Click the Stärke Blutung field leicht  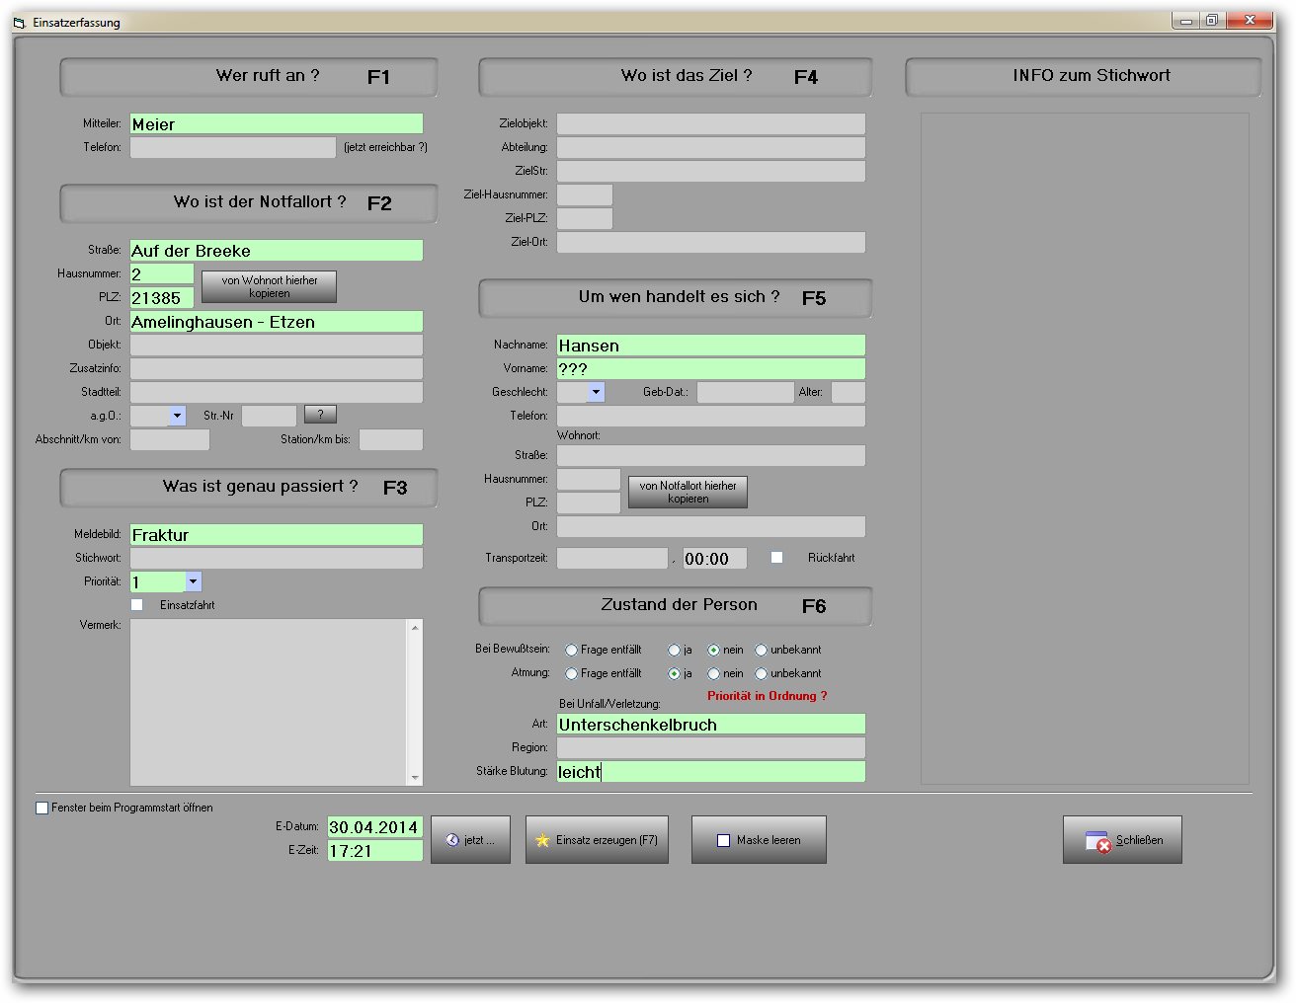711,771
